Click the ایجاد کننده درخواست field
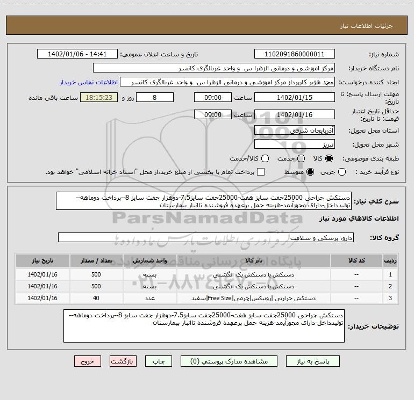This screenshot has width=414, height=400. [x=227, y=82]
